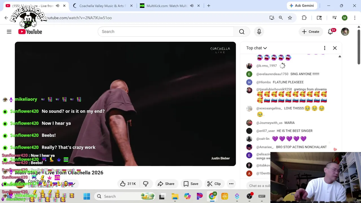Open the @evelaurendeau1750 chat username
The width and height of the screenshot is (361, 203).
tap(272, 74)
